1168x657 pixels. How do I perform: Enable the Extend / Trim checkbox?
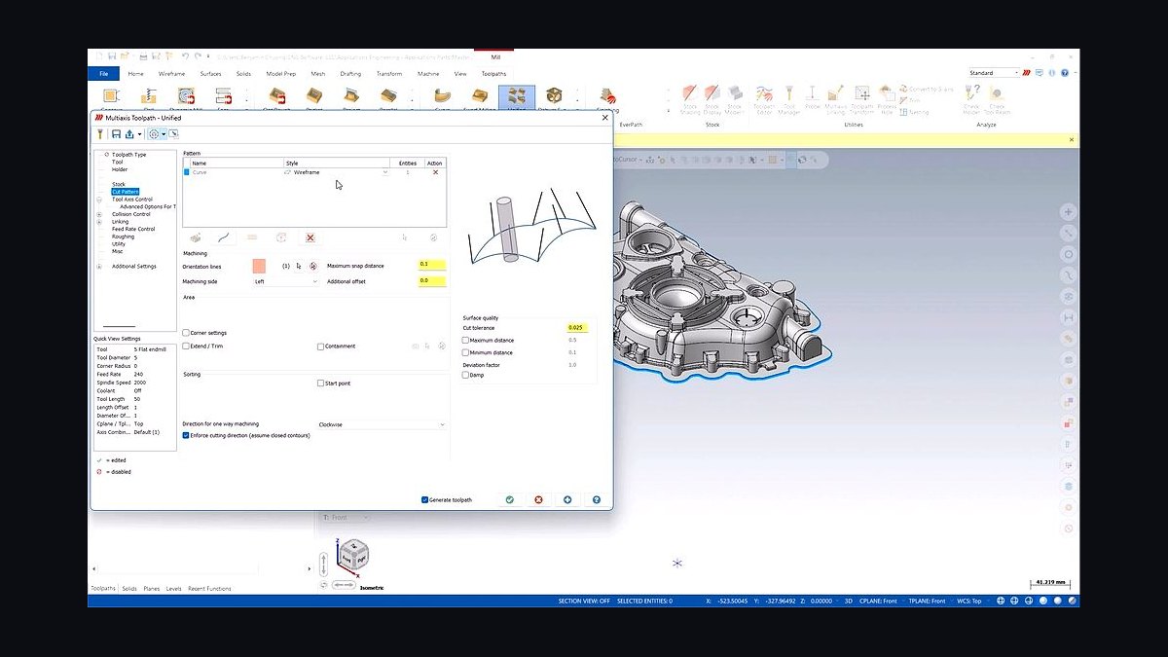[x=186, y=346]
